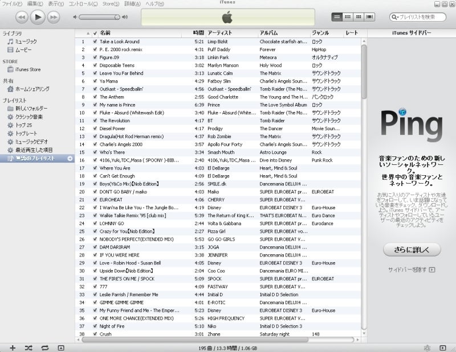Open the Store menu

click(111, 3)
